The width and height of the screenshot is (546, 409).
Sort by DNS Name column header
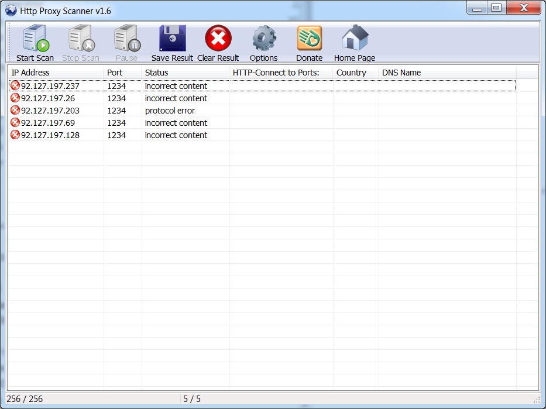point(447,73)
